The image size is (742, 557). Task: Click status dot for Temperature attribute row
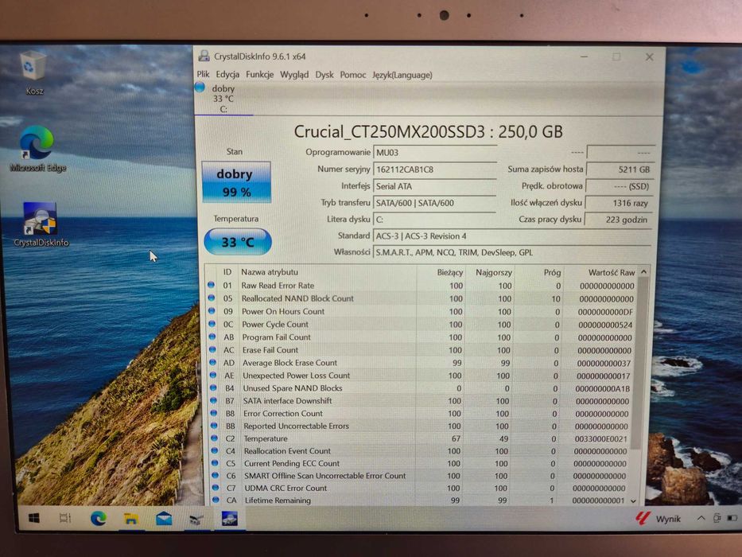215,438
